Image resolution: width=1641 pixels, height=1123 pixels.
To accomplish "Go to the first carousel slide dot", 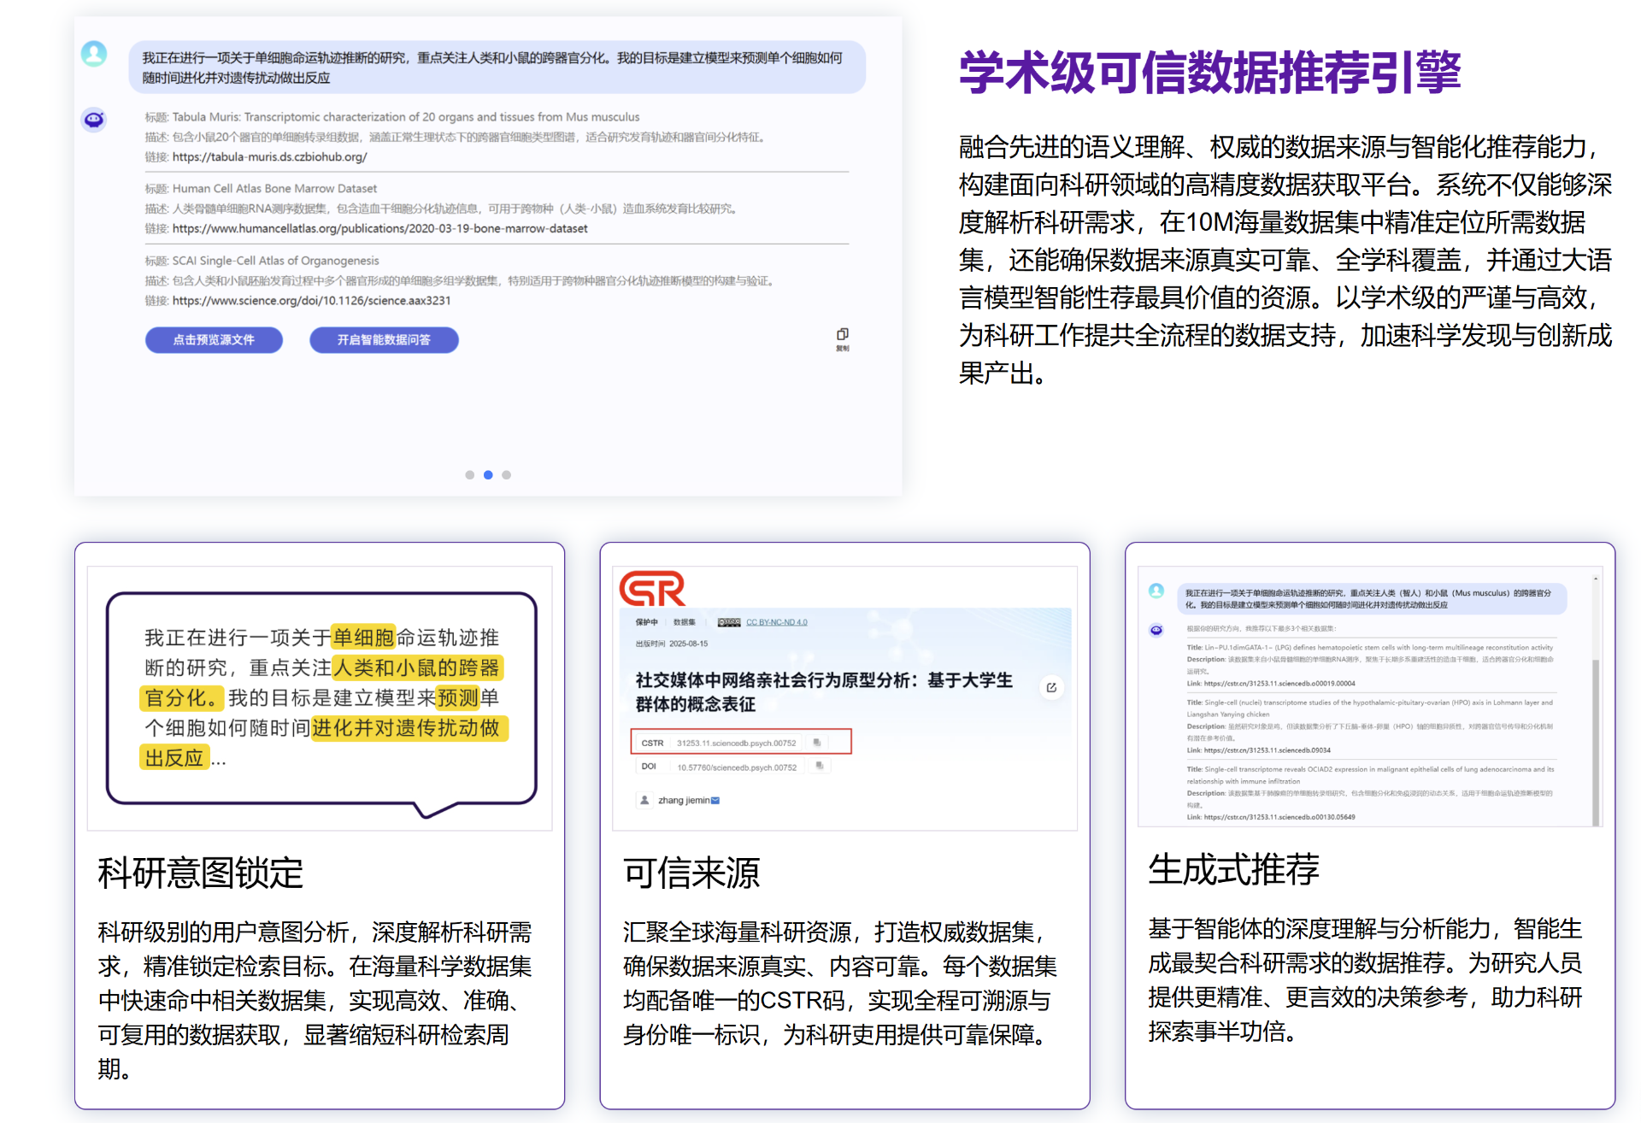I will [x=469, y=475].
